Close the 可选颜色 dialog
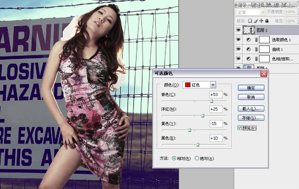This screenshot has width=299, height=189. click(264, 73)
